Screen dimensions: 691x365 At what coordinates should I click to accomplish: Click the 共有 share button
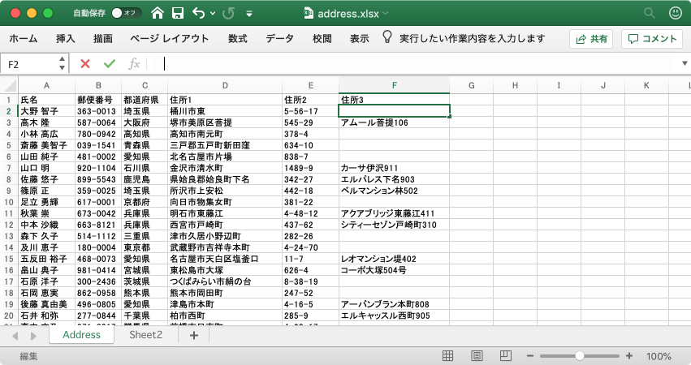click(591, 39)
